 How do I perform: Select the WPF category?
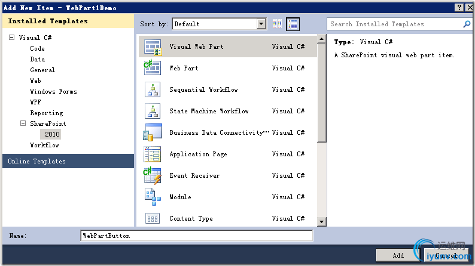[35, 102]
